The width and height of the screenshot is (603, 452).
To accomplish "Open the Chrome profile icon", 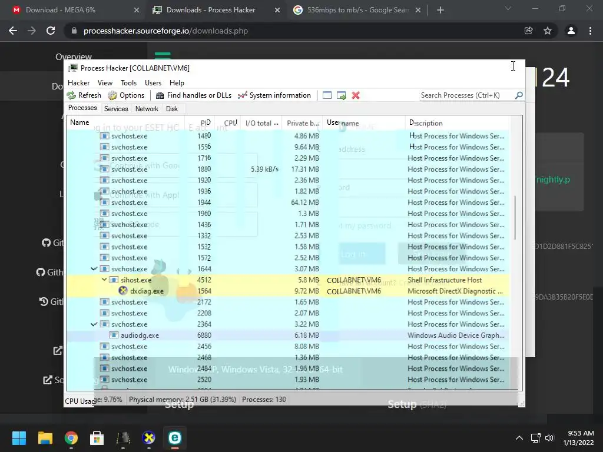I will pos(571,31).
